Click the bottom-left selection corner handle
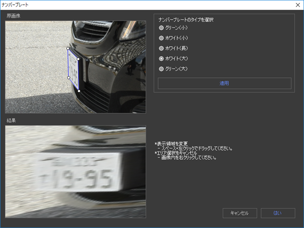 [x=68, y=77]
